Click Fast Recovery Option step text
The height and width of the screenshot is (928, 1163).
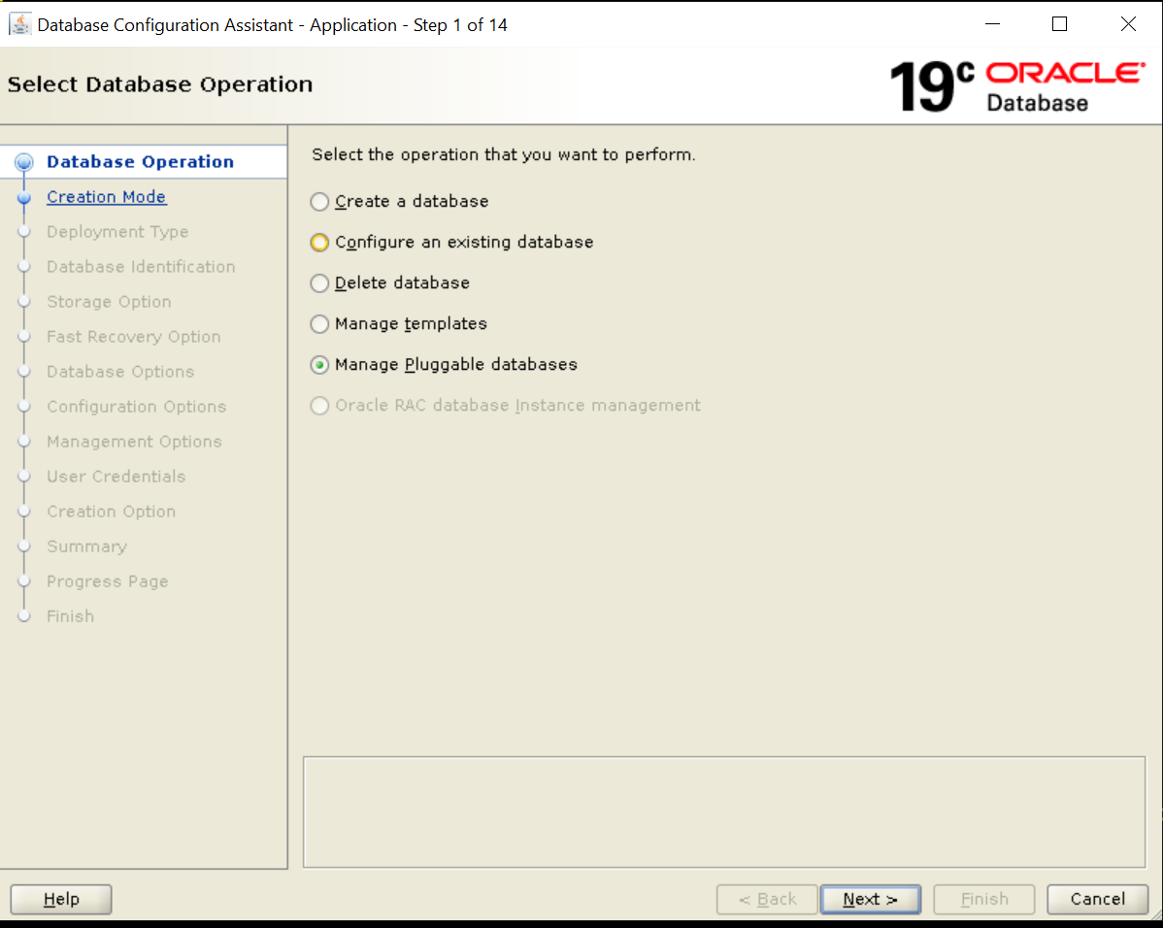tap(134, 336)
